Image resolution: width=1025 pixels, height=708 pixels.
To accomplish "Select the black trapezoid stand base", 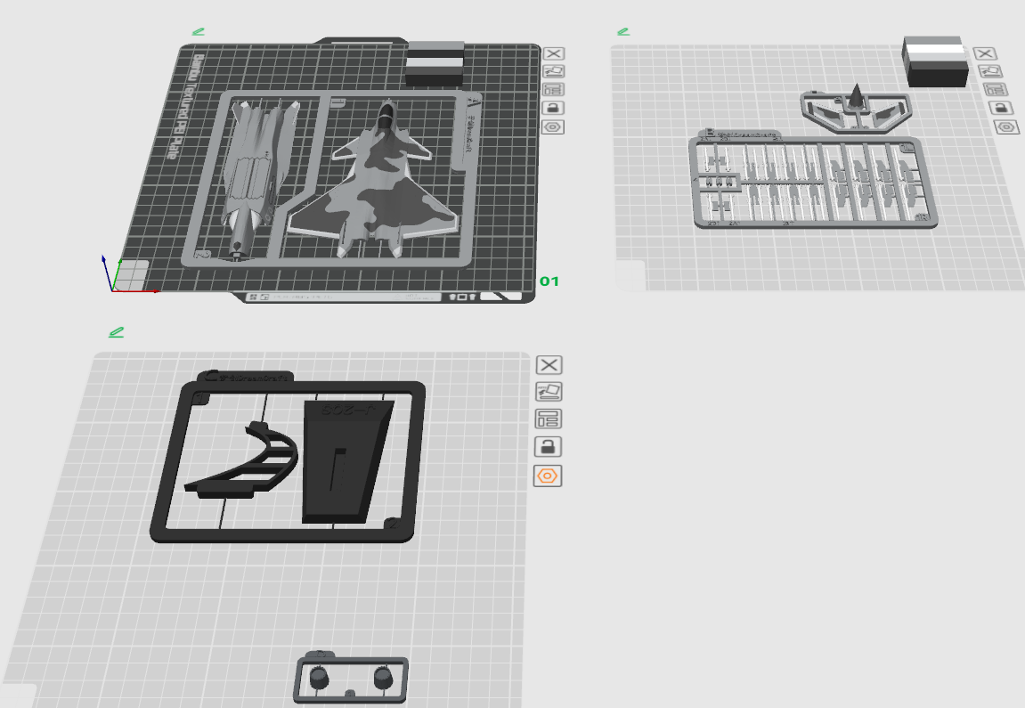I will click(x=345, y=463).
